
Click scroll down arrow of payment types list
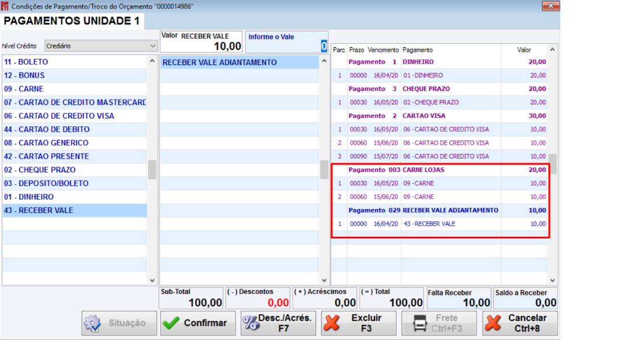click(x=152, y=280)
